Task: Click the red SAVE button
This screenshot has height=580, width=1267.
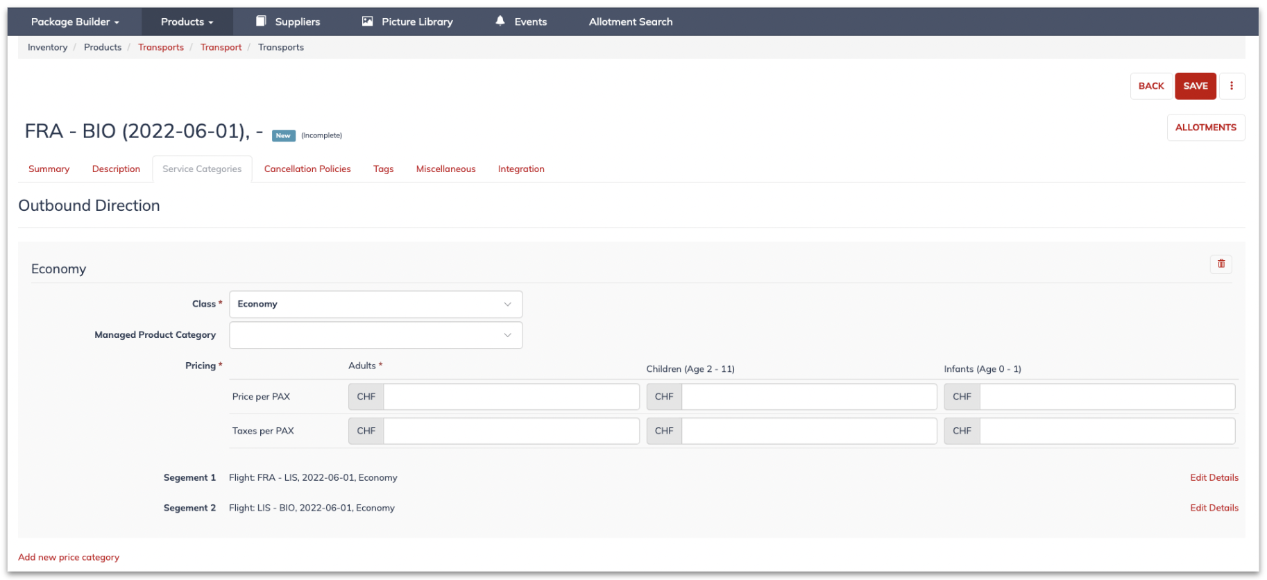Action: (x=1196, y=86)
